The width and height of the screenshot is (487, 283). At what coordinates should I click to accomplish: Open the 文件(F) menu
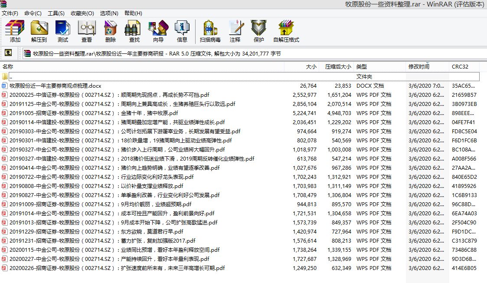pos(10,13)
